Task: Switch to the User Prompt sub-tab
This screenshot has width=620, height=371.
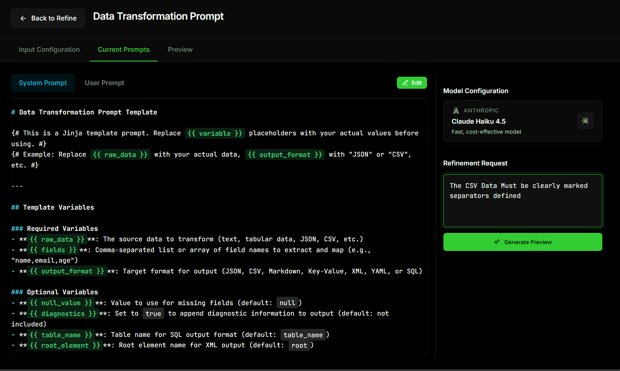Action: pyautogui.click(x=104, y=83)
